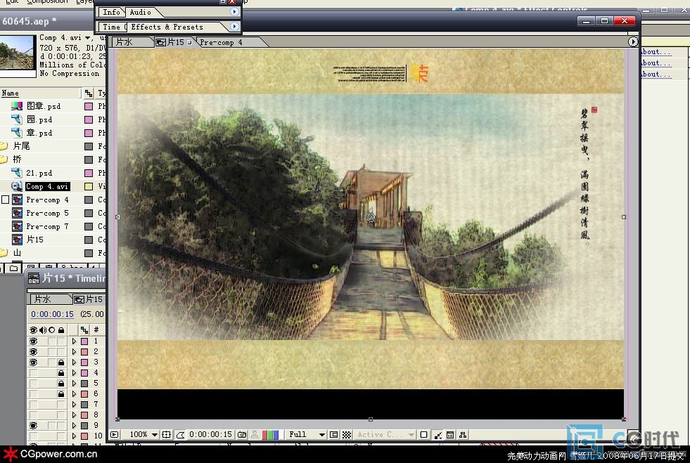This screenshot has width=690, height=463.
Task: Hide layer 1 with its eye toggle
Action: click(x=34, y=341)
